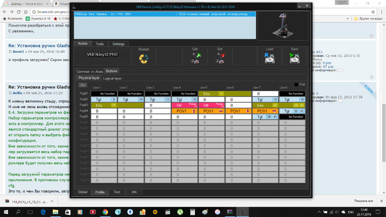Click Tgl 10 cell in Reg#2
Viewport: 386px width, 217px height.
point(131,99)
